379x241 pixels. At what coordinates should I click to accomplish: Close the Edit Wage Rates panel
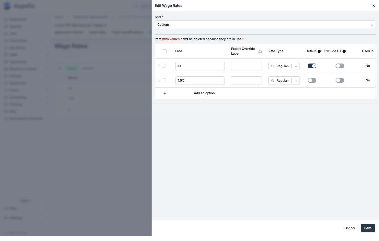click(373, 6)
